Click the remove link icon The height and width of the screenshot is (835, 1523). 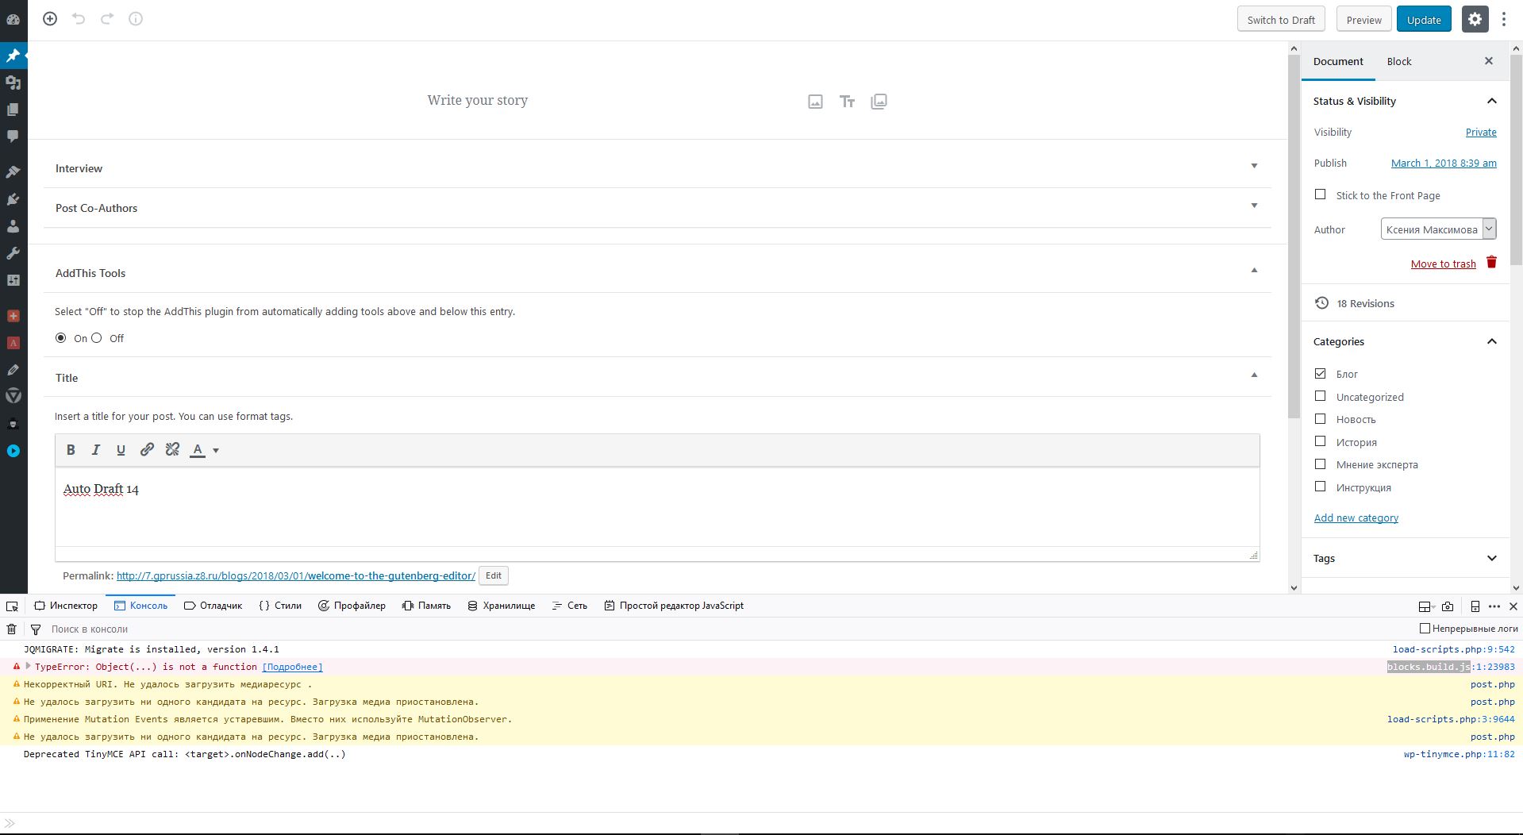point(172,450)
